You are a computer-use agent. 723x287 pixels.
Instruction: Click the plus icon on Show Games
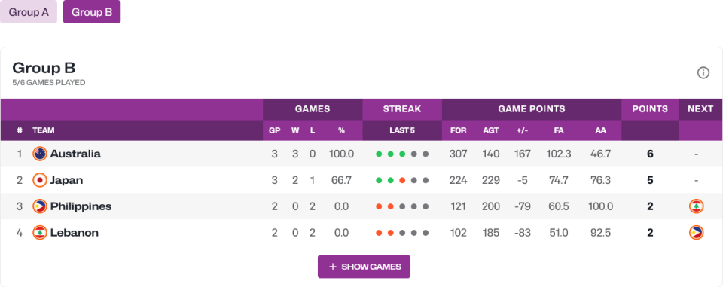(x=332, y=267)
